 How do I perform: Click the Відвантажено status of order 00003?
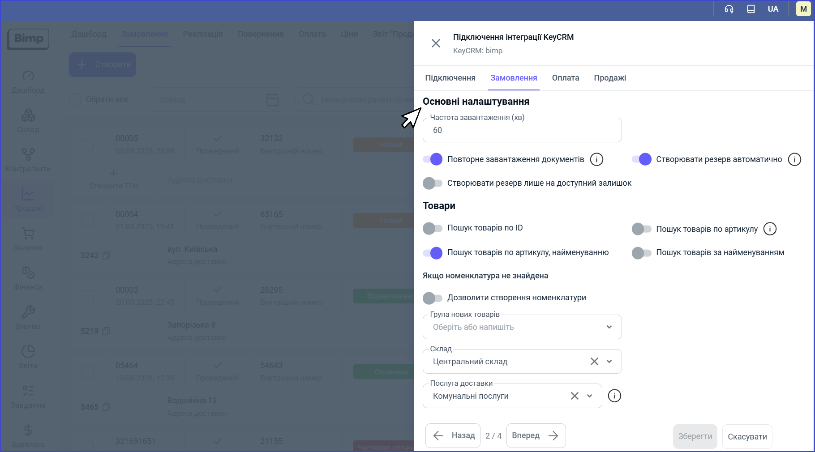(385, 296)
